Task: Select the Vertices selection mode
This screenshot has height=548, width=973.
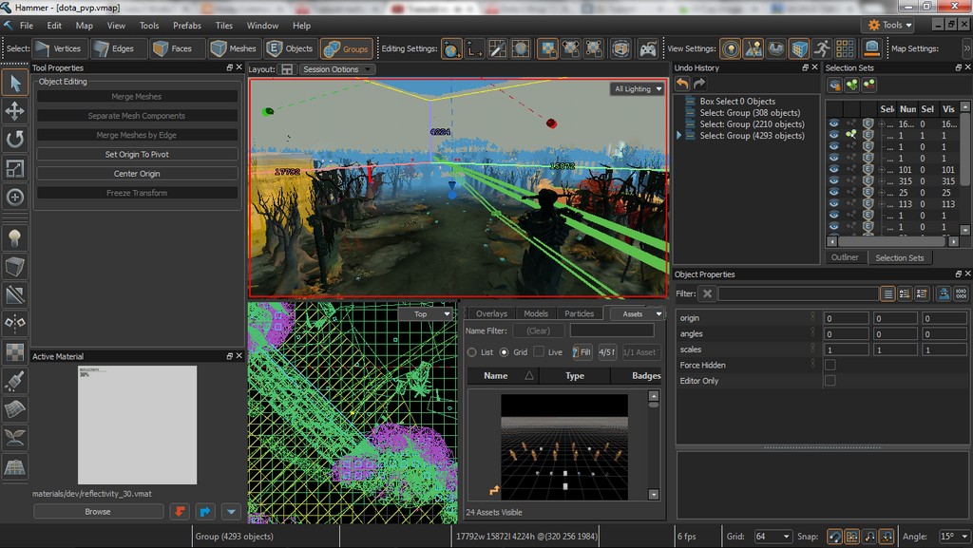Action: 60,48
